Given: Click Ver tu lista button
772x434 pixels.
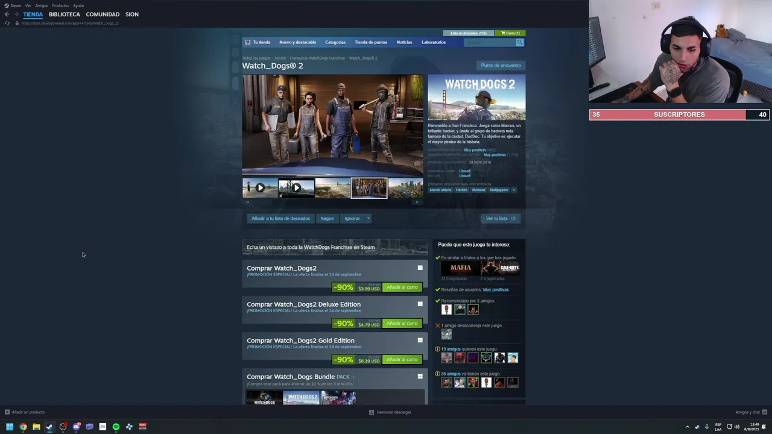Looking at the screenshot, I should pos(501,218).
